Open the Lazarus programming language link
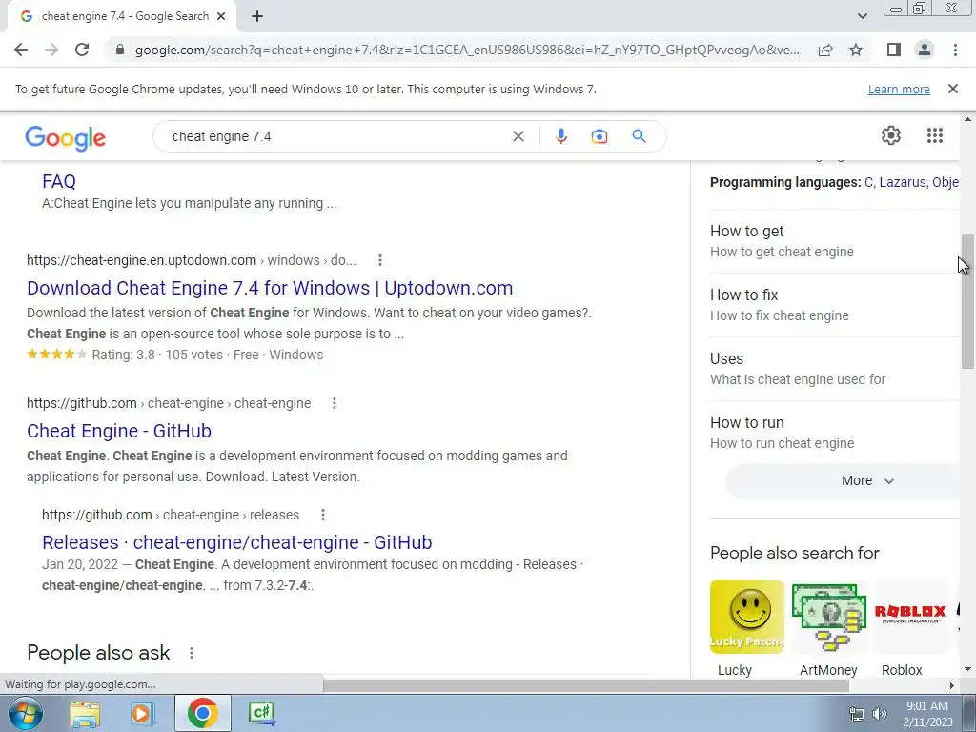 click(x=902, y=182)
